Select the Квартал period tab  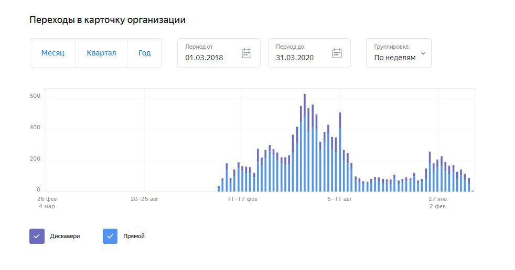(x=102, y=53)
